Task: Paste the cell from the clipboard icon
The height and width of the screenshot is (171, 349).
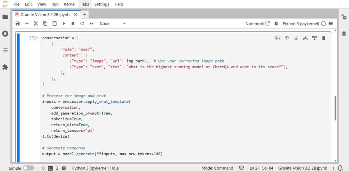Action: [x=55, y=24]
